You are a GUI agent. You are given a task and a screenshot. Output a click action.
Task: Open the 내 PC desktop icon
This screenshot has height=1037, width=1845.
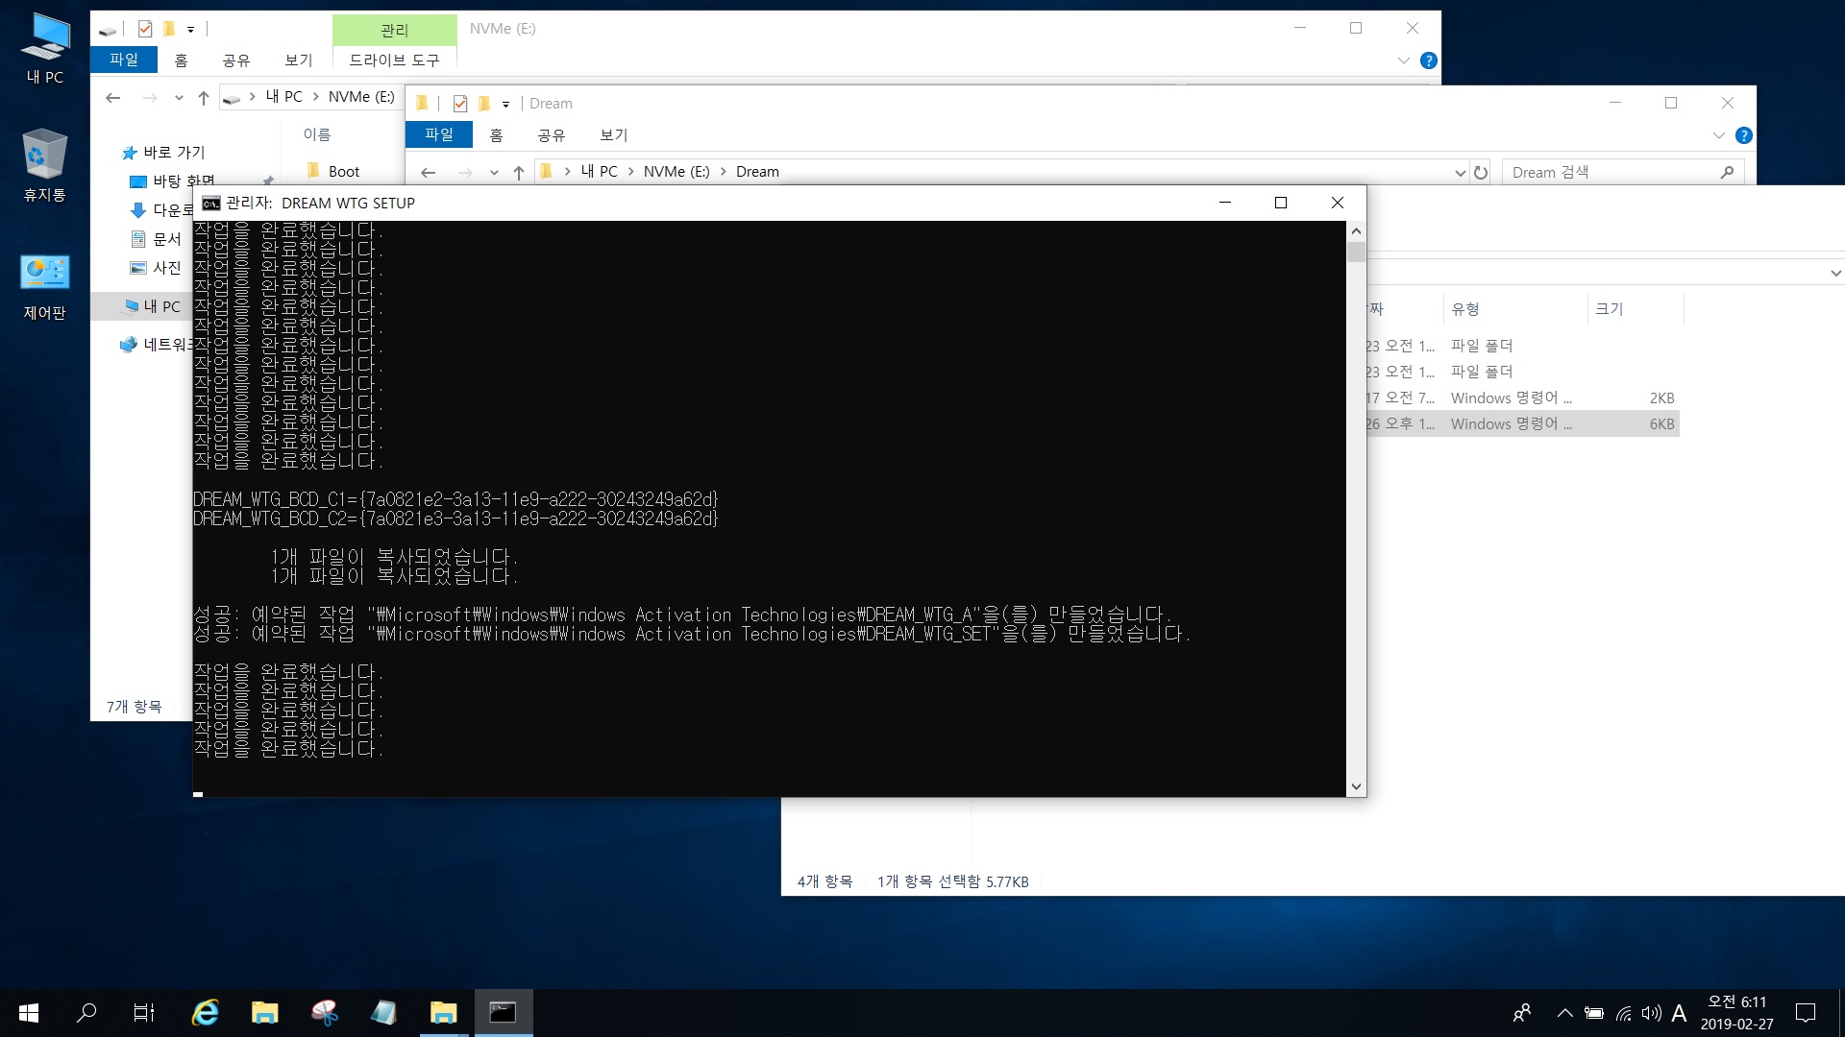(45, 48)
